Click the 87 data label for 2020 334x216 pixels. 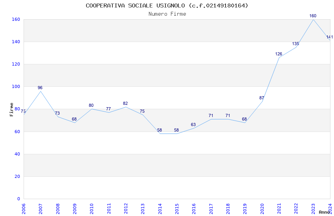[262, 98]
